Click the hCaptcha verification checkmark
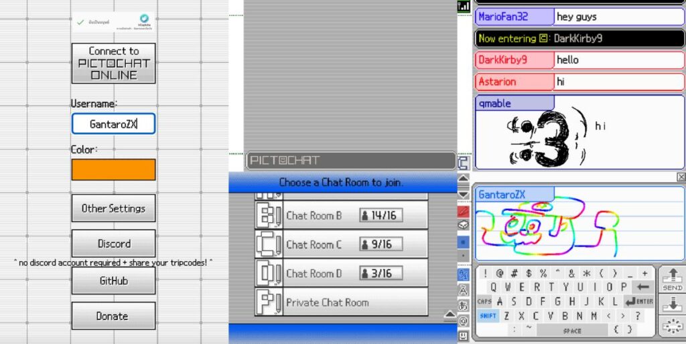 coord(80,22)
